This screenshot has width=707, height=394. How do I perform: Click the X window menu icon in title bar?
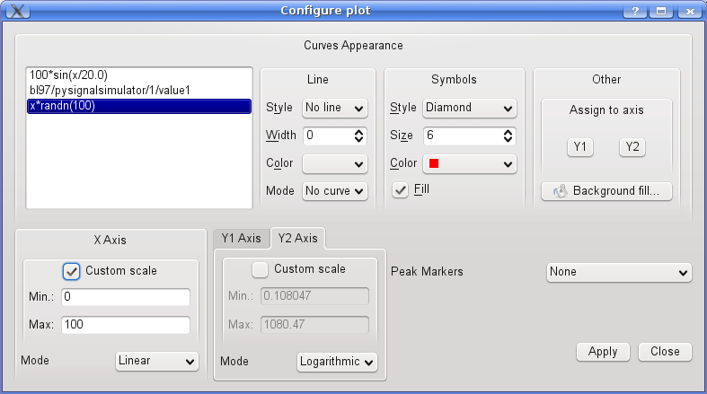pyautogui.click(x=16, y=11)
